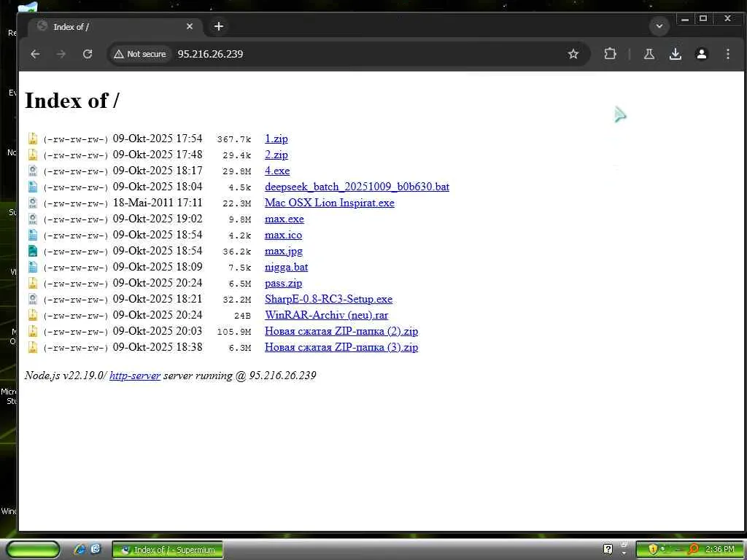747x560 pixels.
Task: Click the 'Index of /' page heading
Action: 72,101
